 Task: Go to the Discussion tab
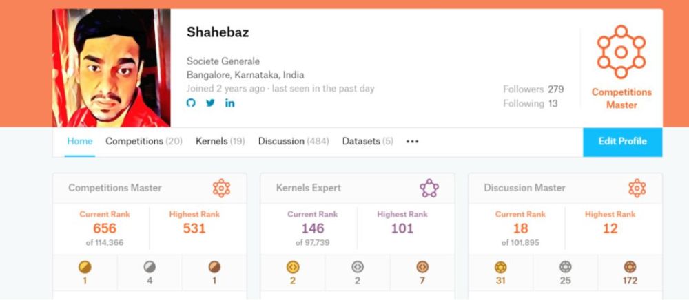(294, 141)
